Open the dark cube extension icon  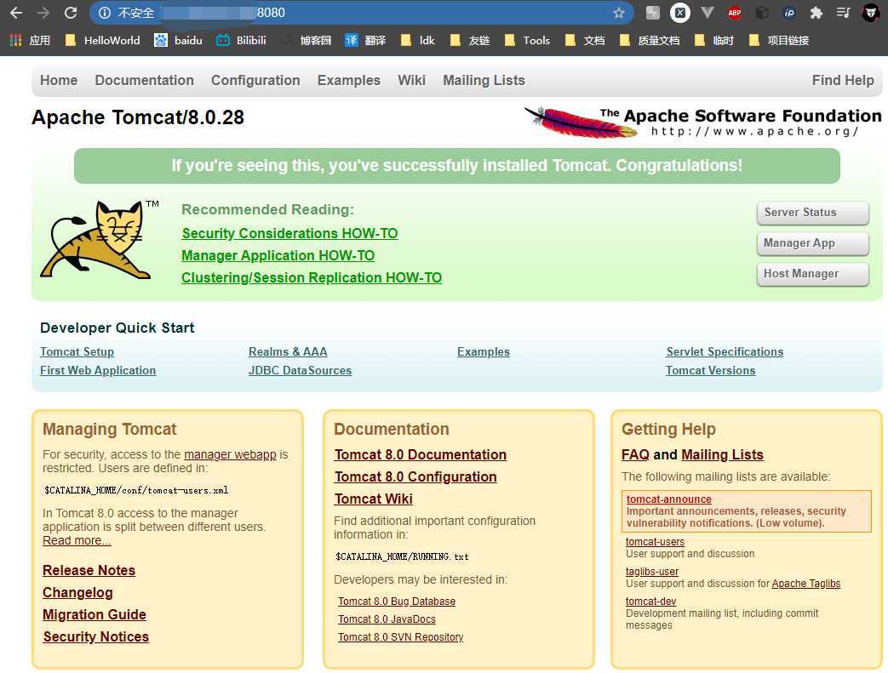point(762,13)
